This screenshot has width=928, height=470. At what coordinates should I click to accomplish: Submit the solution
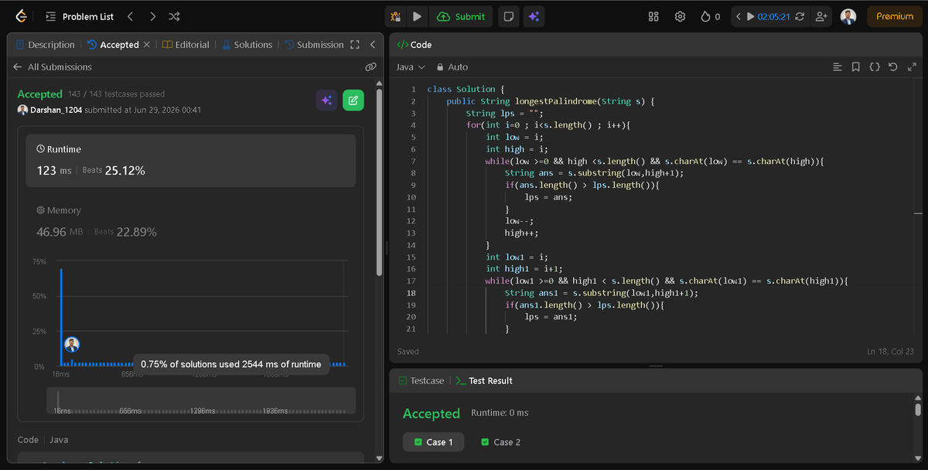pyautogui.click(x=461, y=16)
